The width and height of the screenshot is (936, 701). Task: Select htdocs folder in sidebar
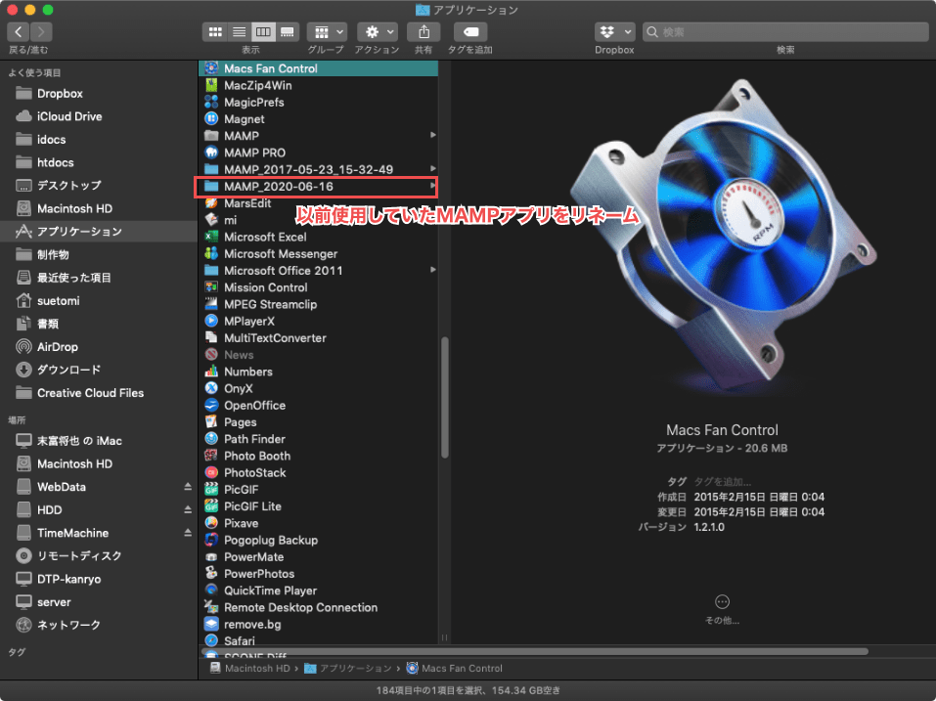pos(56,162)
